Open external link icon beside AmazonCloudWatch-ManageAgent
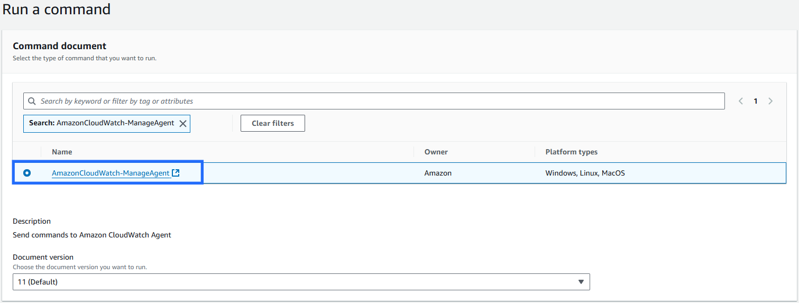This screenshot has height=303, width=799. (176, 173)
